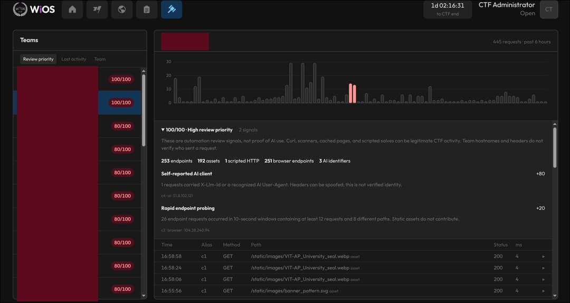The width and height of the screenshot is (570, 303).
Task: Sort teams by Last activity
Action: point(74,59)
